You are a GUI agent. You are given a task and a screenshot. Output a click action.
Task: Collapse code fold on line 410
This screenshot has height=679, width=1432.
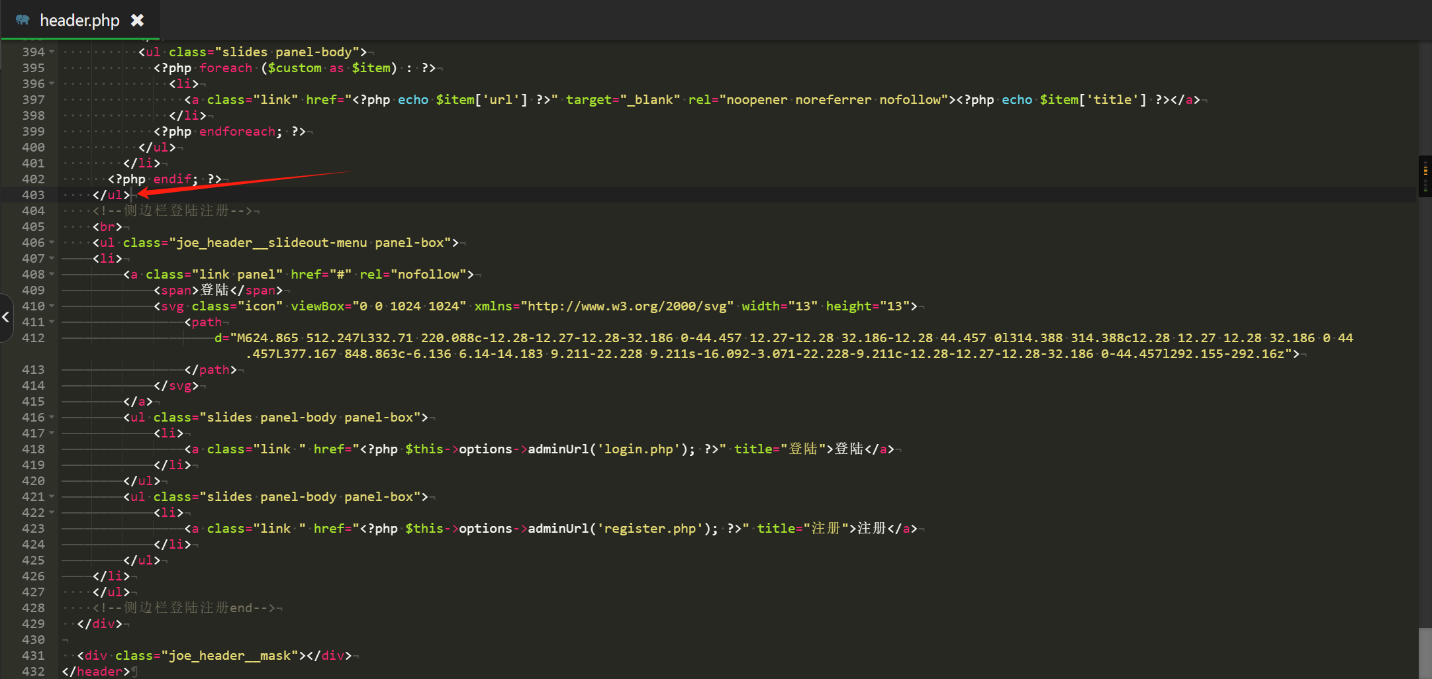point(52,306)
